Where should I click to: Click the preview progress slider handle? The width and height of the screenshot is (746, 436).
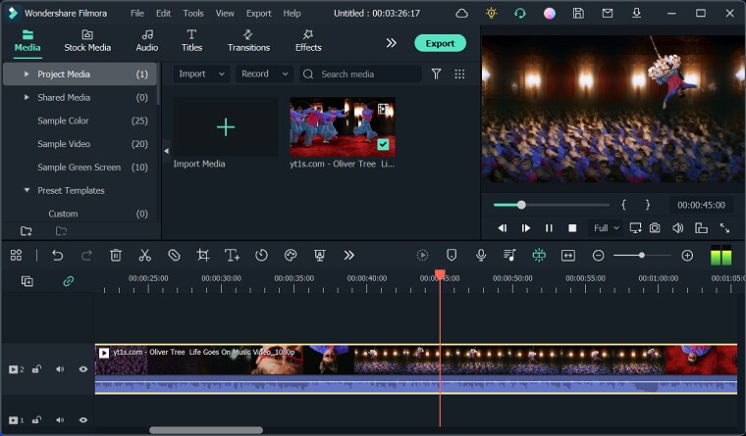tap(521, 205)
